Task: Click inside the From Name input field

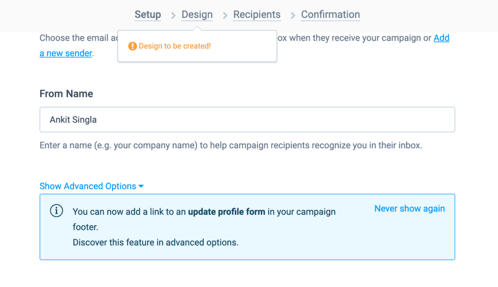Action: pos(248,120)
